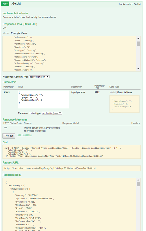Select the Example Value tab under Response Class

click(19, 33)
